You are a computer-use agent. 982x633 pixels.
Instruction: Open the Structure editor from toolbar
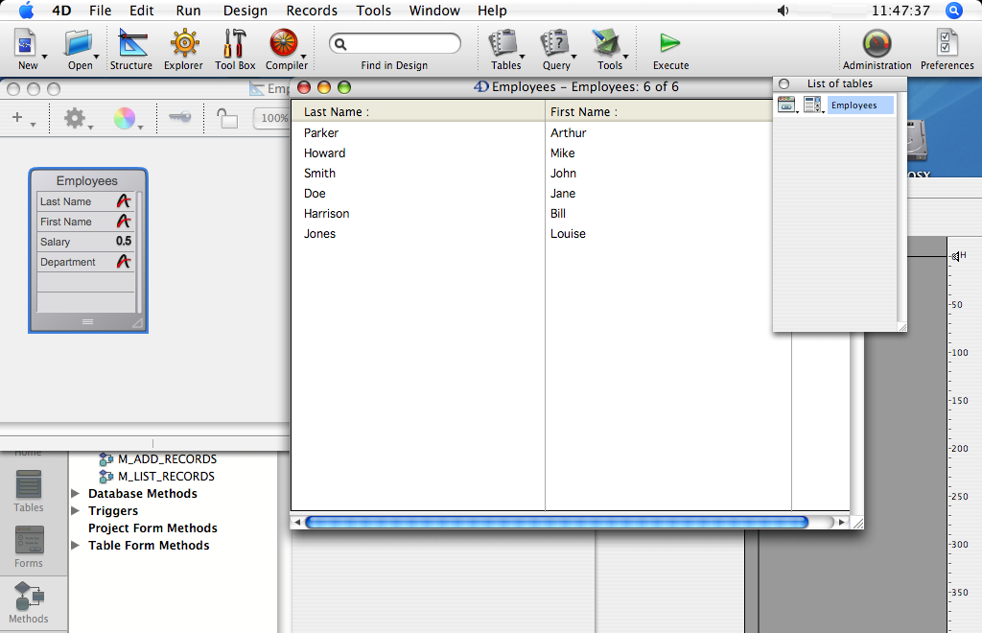130,48
